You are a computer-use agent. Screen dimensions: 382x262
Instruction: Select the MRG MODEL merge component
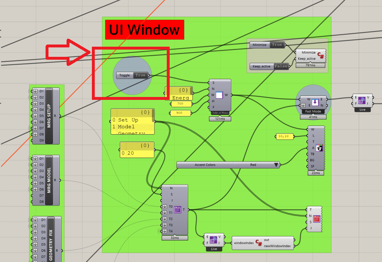click(49, 180)
